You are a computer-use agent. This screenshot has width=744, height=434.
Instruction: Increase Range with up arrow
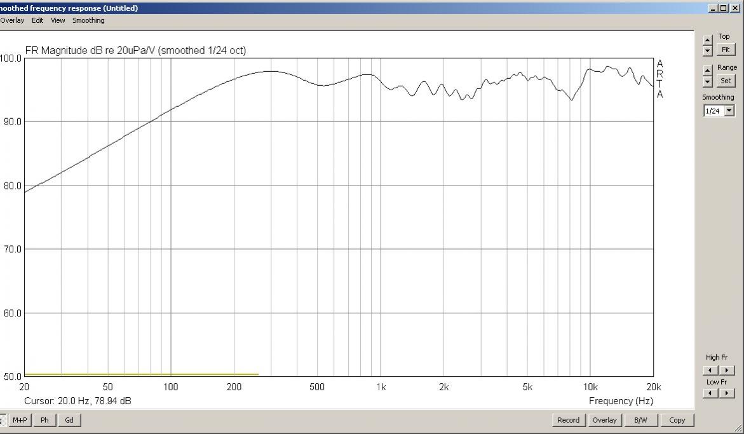point(707,70)
